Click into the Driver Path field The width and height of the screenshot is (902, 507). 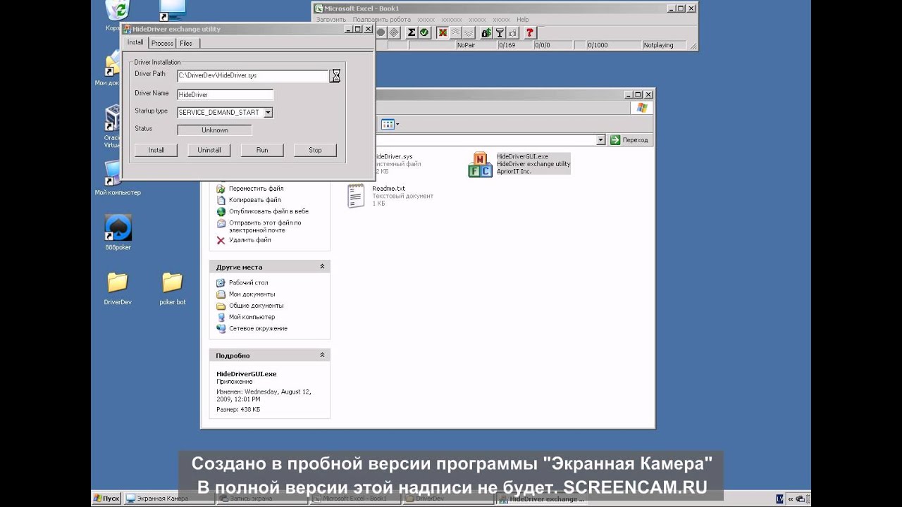point(252,75)
